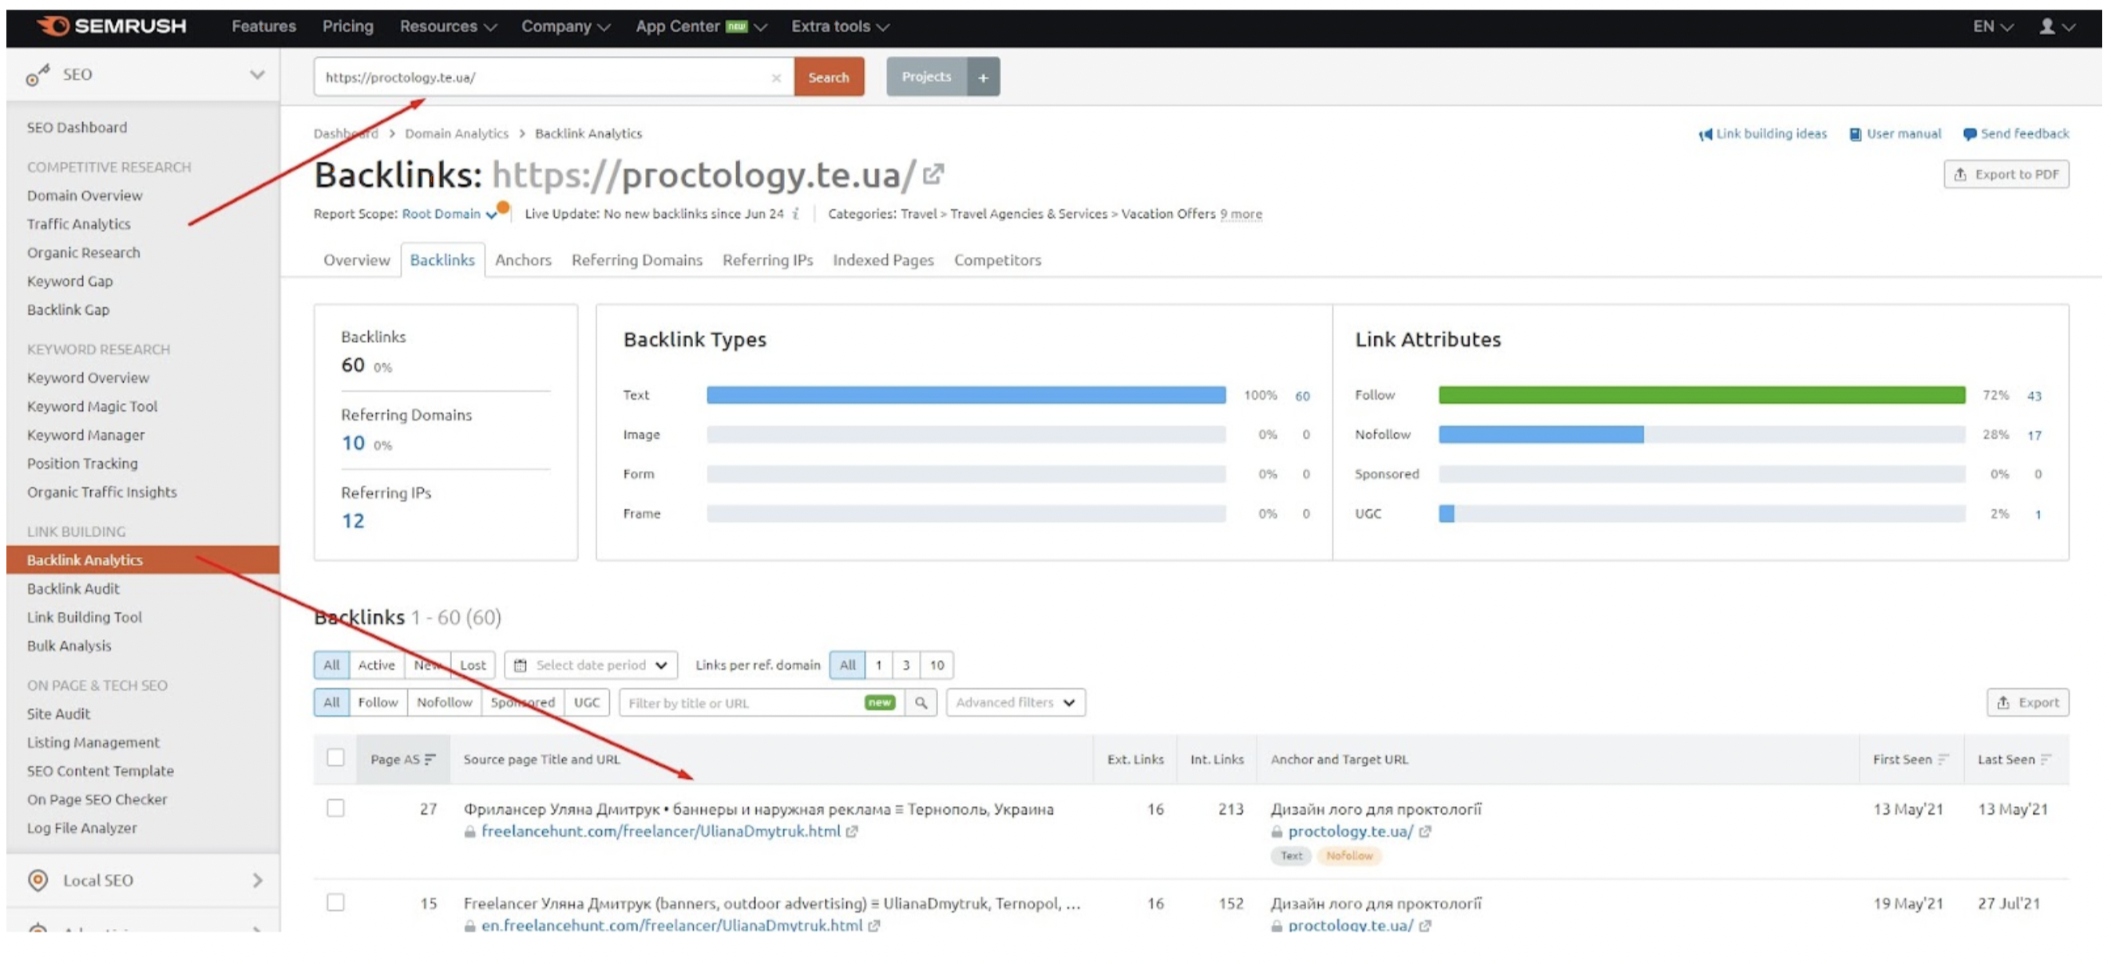Change the Root Domain report scope

tap(449, 214)
